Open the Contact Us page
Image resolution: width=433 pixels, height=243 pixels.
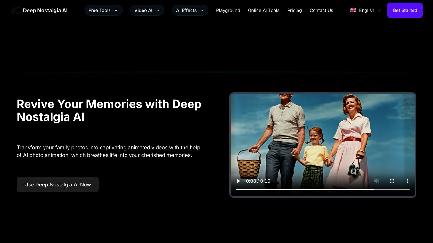click(x=322, y=10)
